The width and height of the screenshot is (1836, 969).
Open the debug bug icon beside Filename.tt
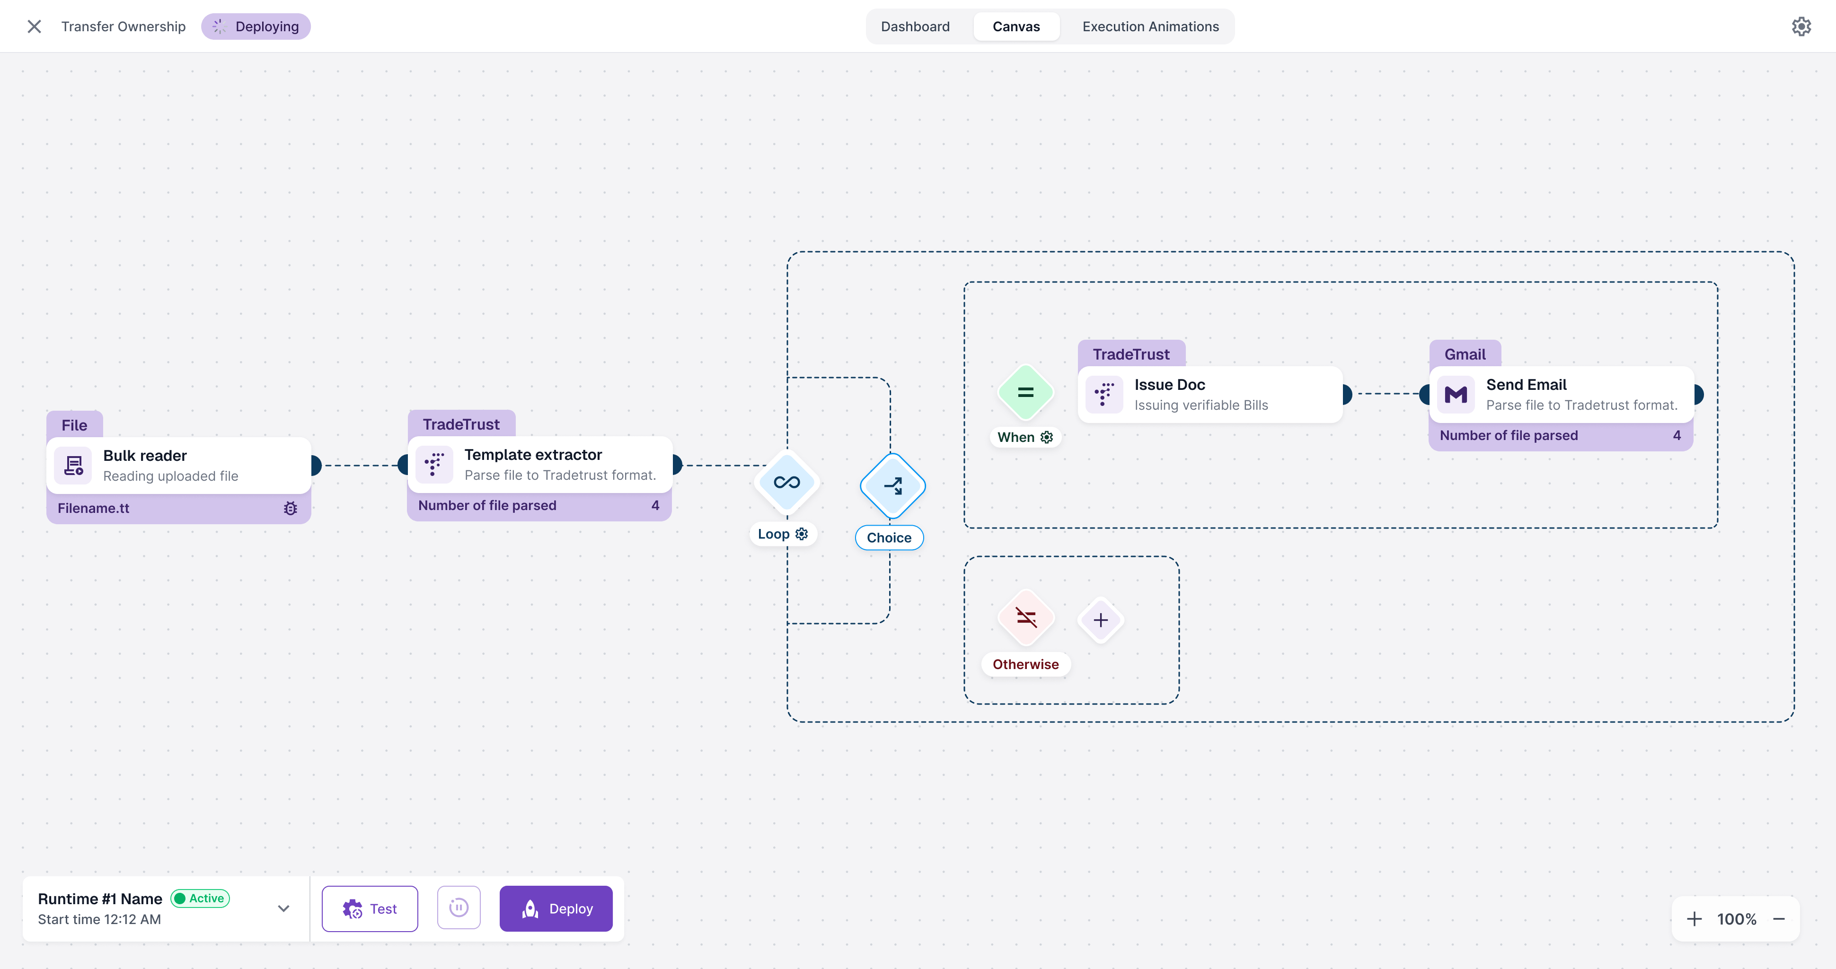(x=290, y=508)
